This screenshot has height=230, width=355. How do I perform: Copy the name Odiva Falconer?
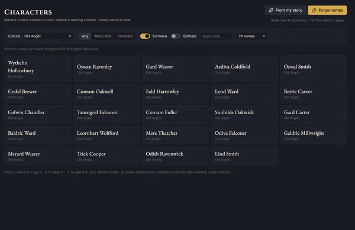click(231, 133)
